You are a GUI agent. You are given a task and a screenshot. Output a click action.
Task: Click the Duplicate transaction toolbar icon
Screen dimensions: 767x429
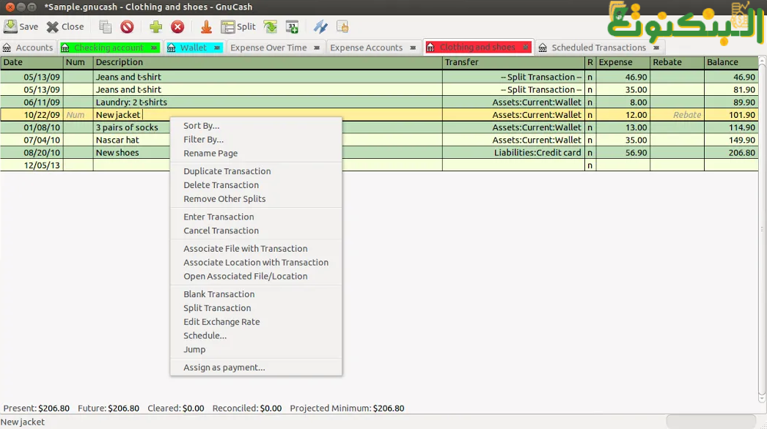105,27
